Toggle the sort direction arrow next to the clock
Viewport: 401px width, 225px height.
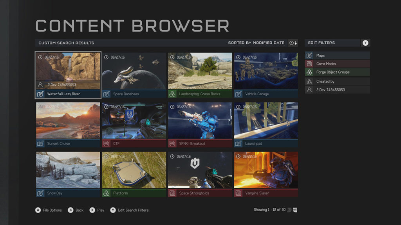(x=295, y=43)
